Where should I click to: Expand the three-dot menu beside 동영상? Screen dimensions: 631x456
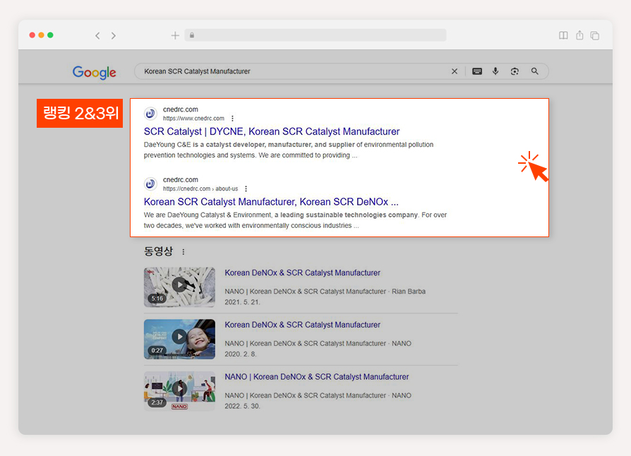(x=184, y=252)
